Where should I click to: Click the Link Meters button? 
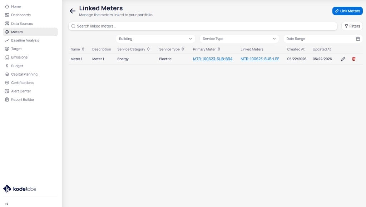coord(347,11)
